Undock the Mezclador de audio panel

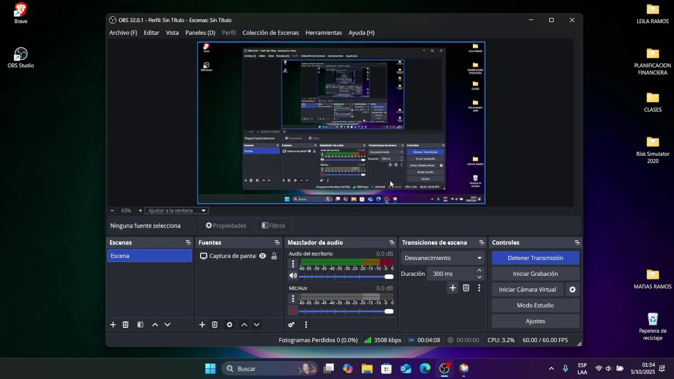(x=392, y=243)
